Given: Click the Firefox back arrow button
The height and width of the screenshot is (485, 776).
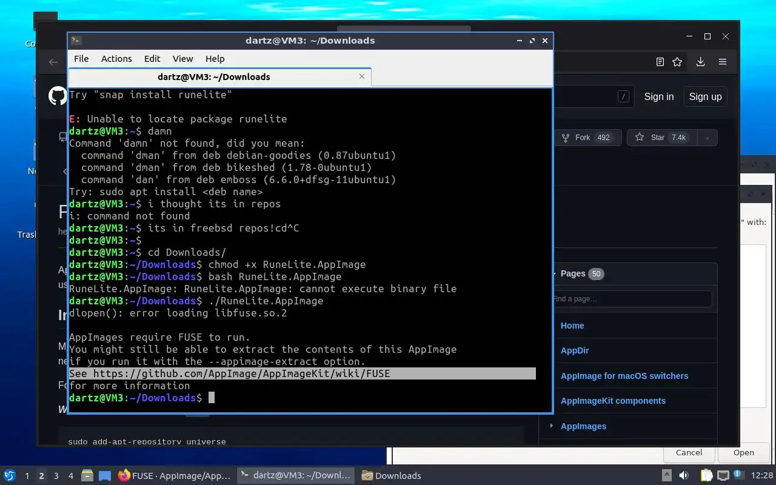Looking at the screenshot, I should [53, 62].
